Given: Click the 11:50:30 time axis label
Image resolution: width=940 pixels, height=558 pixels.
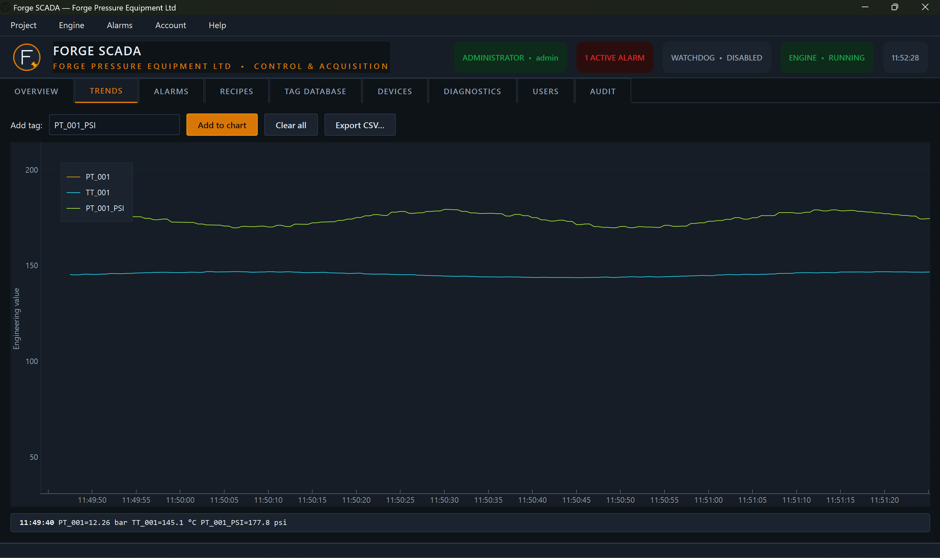Looking at the screenshot, I should pos(444,500).
